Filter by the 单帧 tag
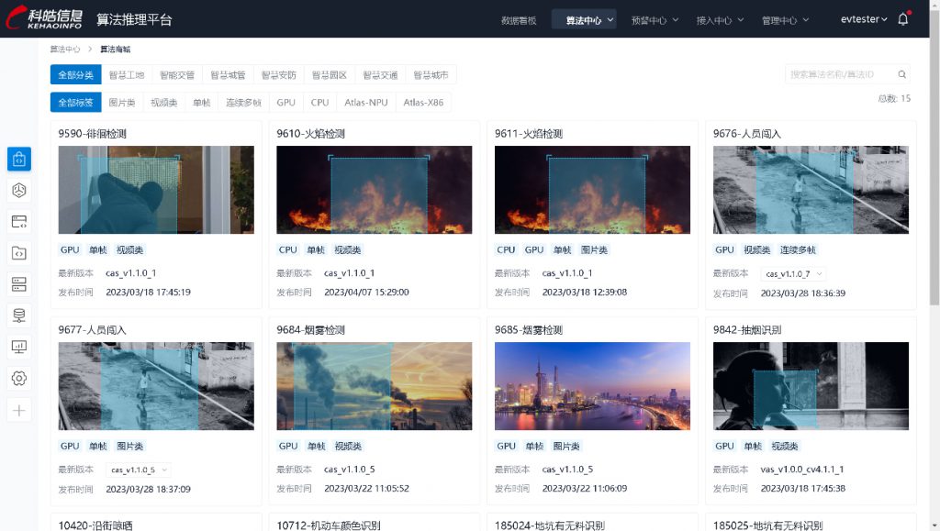Viewport: 940px width, 531px height. [x=201, y=103]
